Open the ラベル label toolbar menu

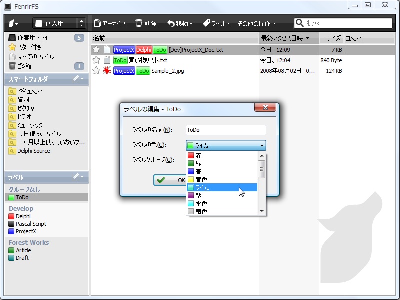216,23
